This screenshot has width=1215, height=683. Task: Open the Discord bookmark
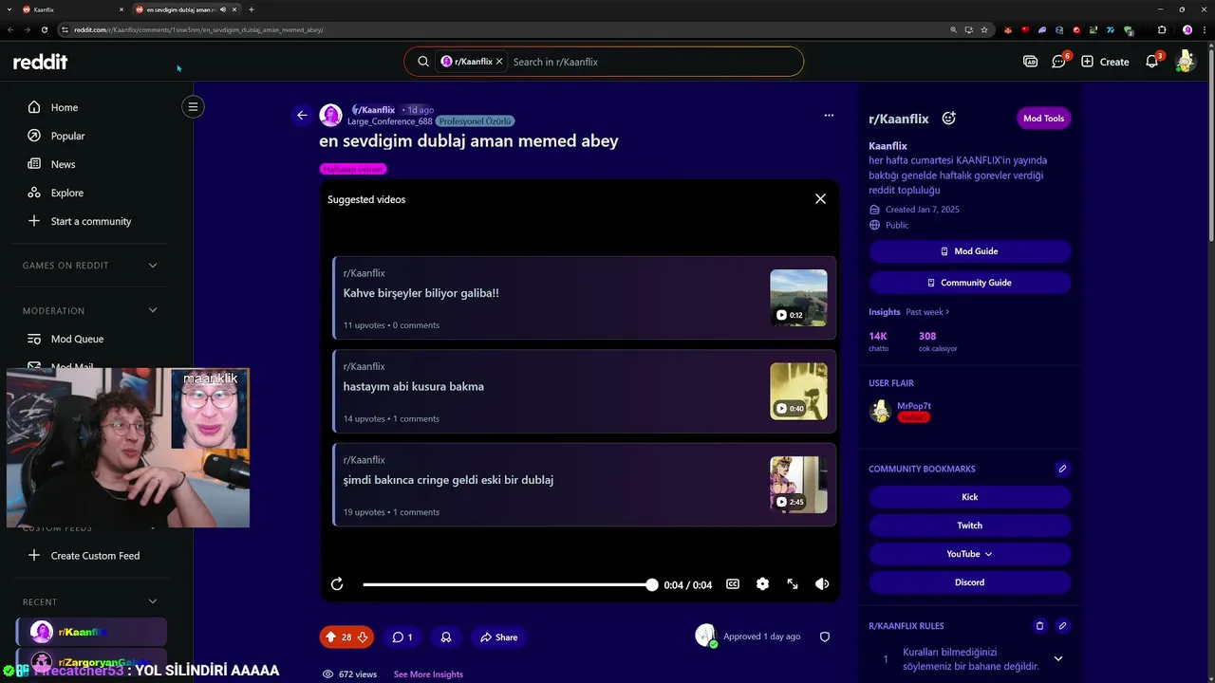tap(969, 582)
